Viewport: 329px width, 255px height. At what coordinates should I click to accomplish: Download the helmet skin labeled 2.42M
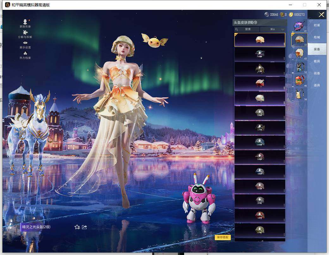coord(260,142)
